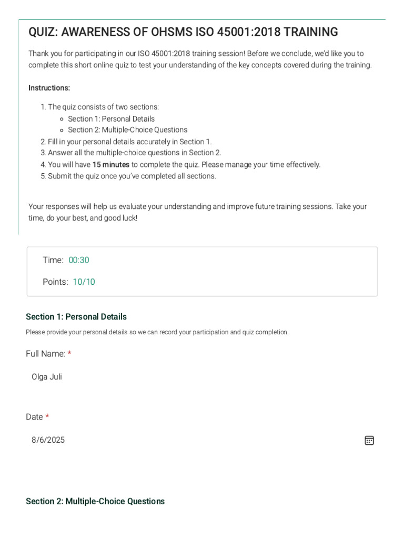The width and height of the screenshot is (404, 539).
Task: Click the quiz title heading
Action: pos(183,32)
